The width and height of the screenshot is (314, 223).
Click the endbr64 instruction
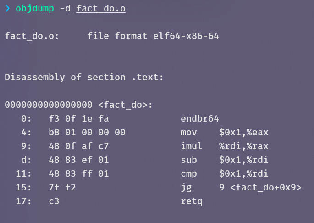coord(199,118)
